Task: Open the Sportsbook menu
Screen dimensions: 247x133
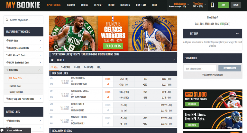Action: [x=54, y=5]
